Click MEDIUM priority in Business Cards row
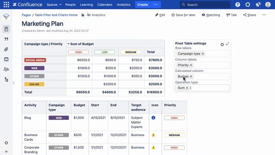This screenshot has width=275, height=155. click(174, 135)
